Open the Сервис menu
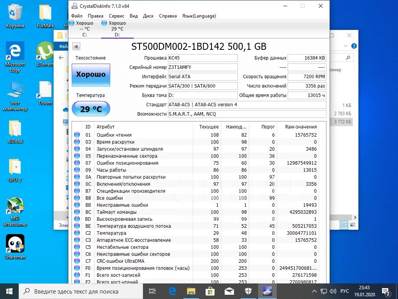The image size is (398, 299). coord(117,16)
